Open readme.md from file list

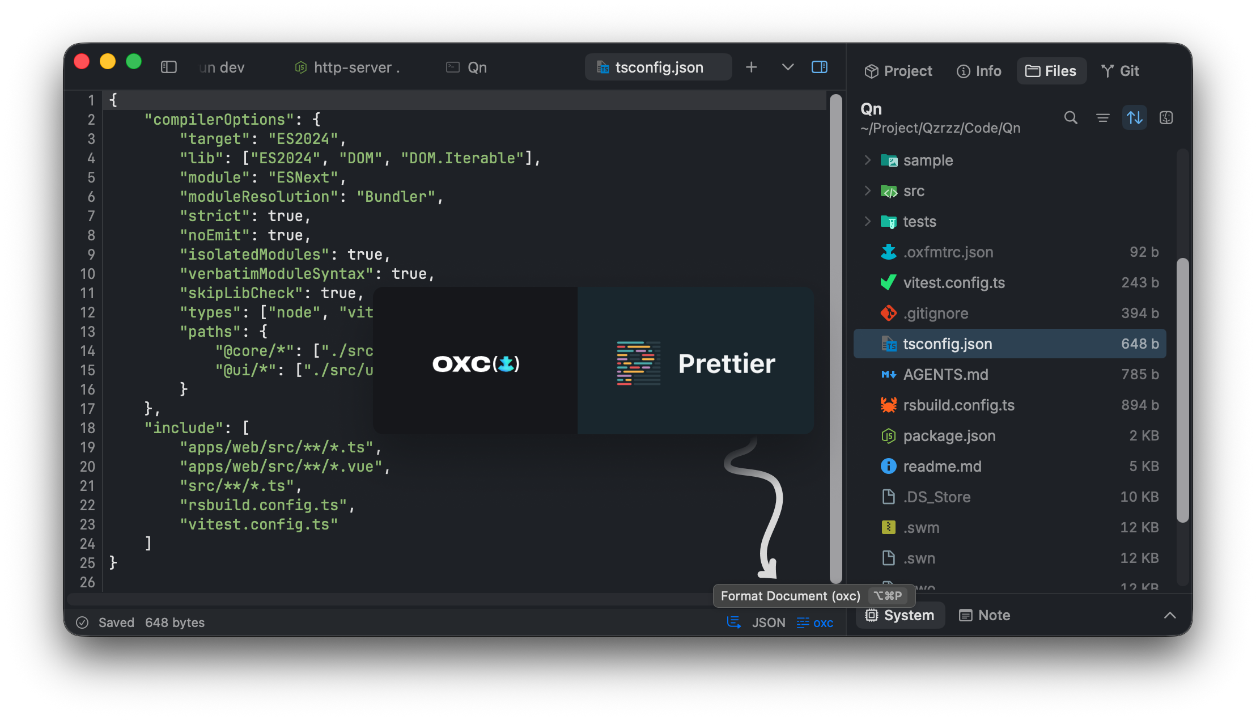(1010, 466)
